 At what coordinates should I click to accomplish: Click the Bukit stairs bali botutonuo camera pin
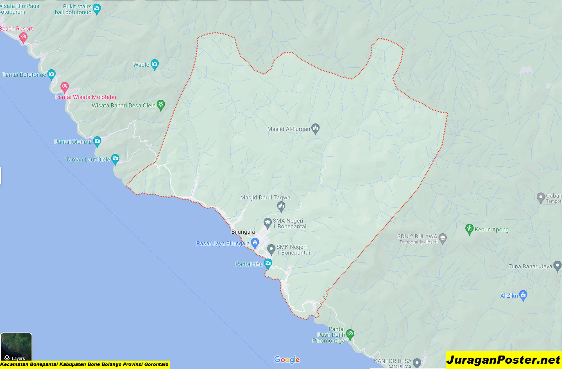coord(97,9)
